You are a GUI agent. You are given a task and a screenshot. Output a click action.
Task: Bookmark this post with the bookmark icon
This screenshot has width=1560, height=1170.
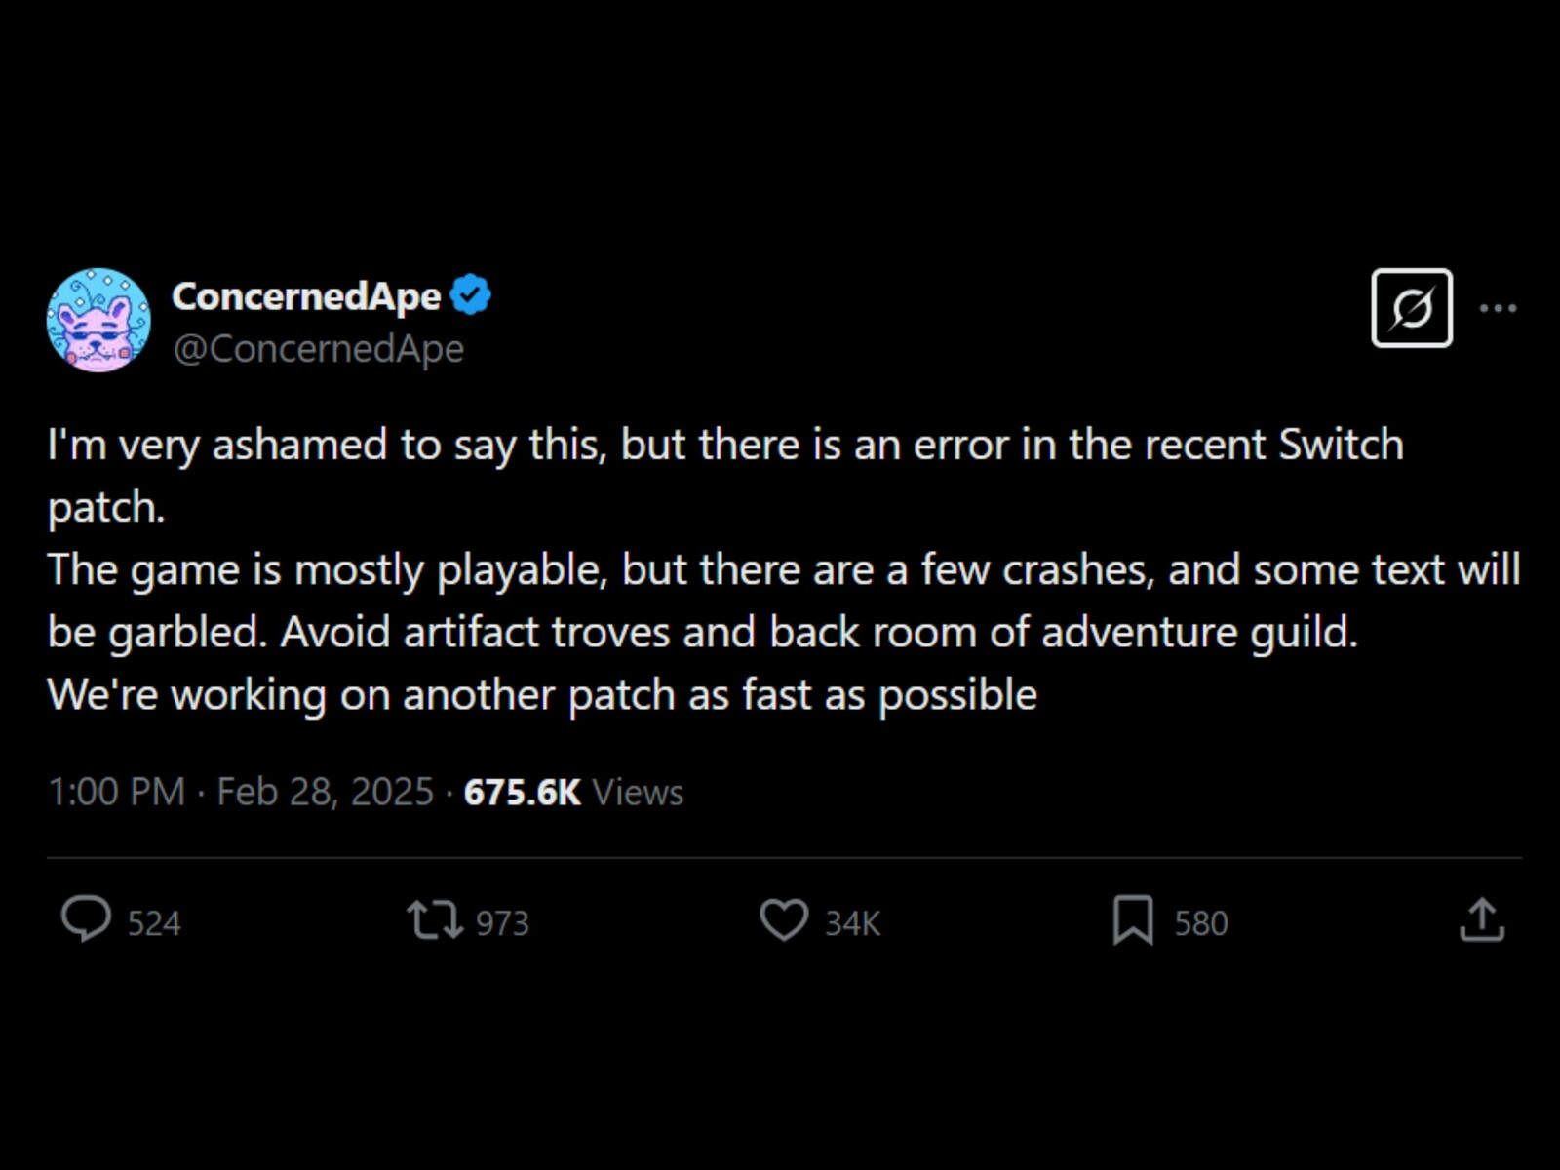click(x=1133, y=919)
